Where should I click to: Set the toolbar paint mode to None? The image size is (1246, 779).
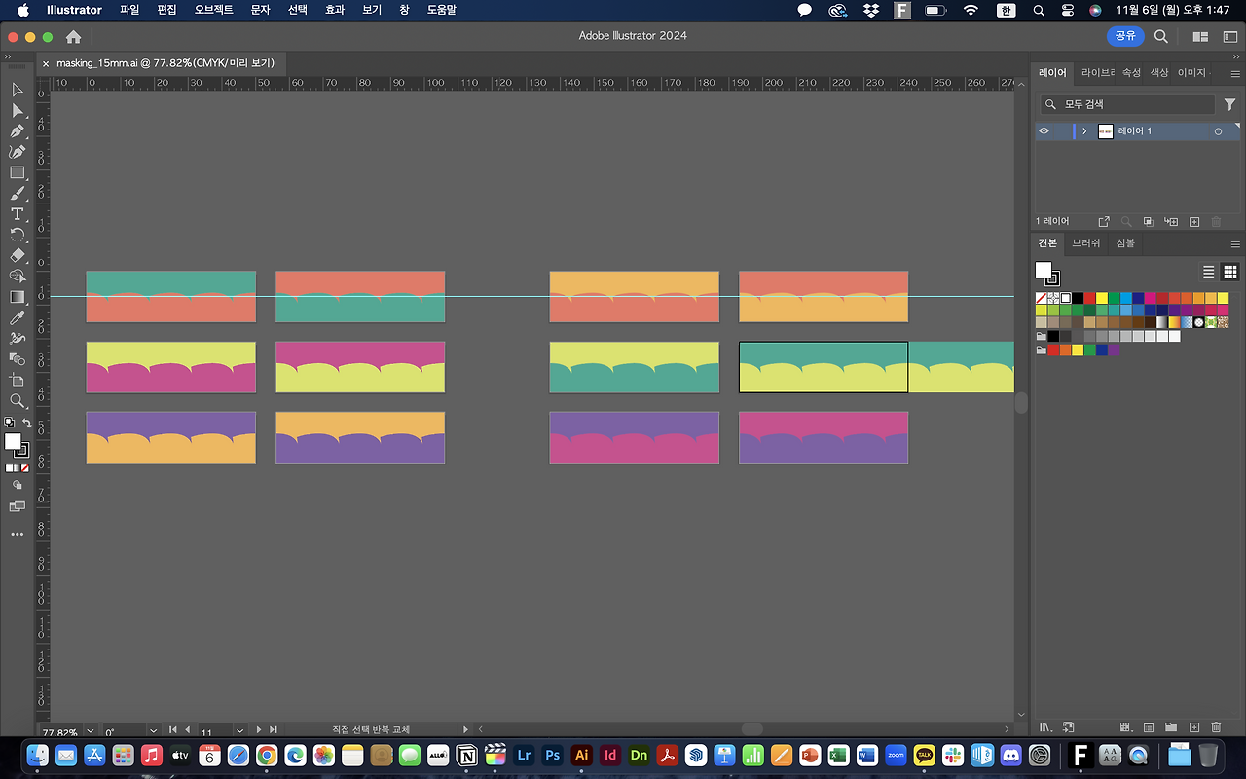(x=26, y=468)
